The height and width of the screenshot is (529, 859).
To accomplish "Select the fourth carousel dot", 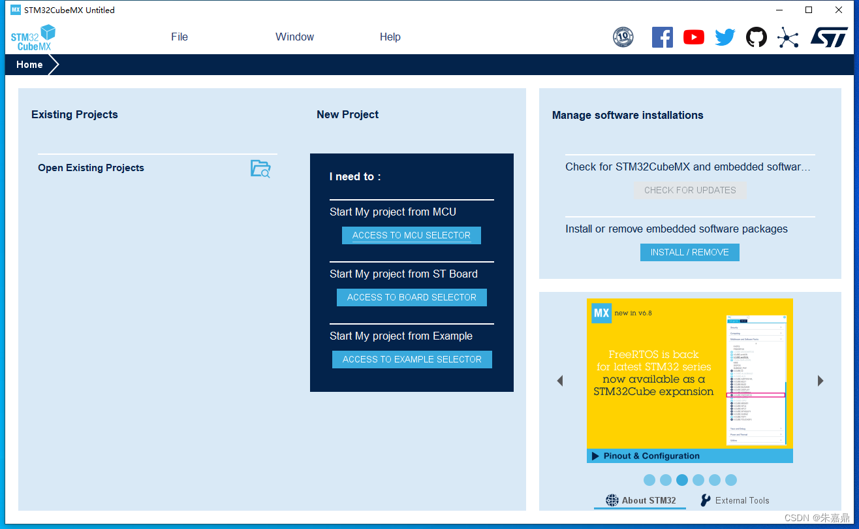I will [698, 480].
